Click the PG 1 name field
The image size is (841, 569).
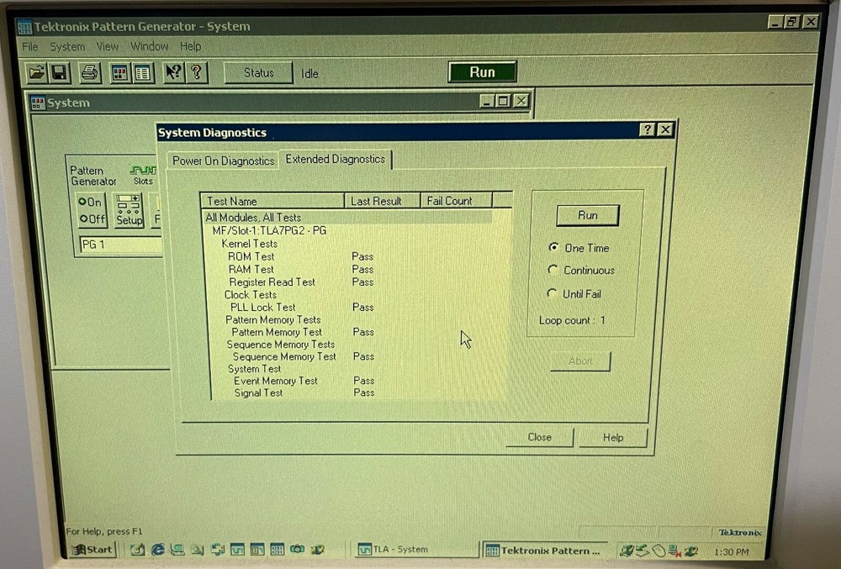[120, 245]
